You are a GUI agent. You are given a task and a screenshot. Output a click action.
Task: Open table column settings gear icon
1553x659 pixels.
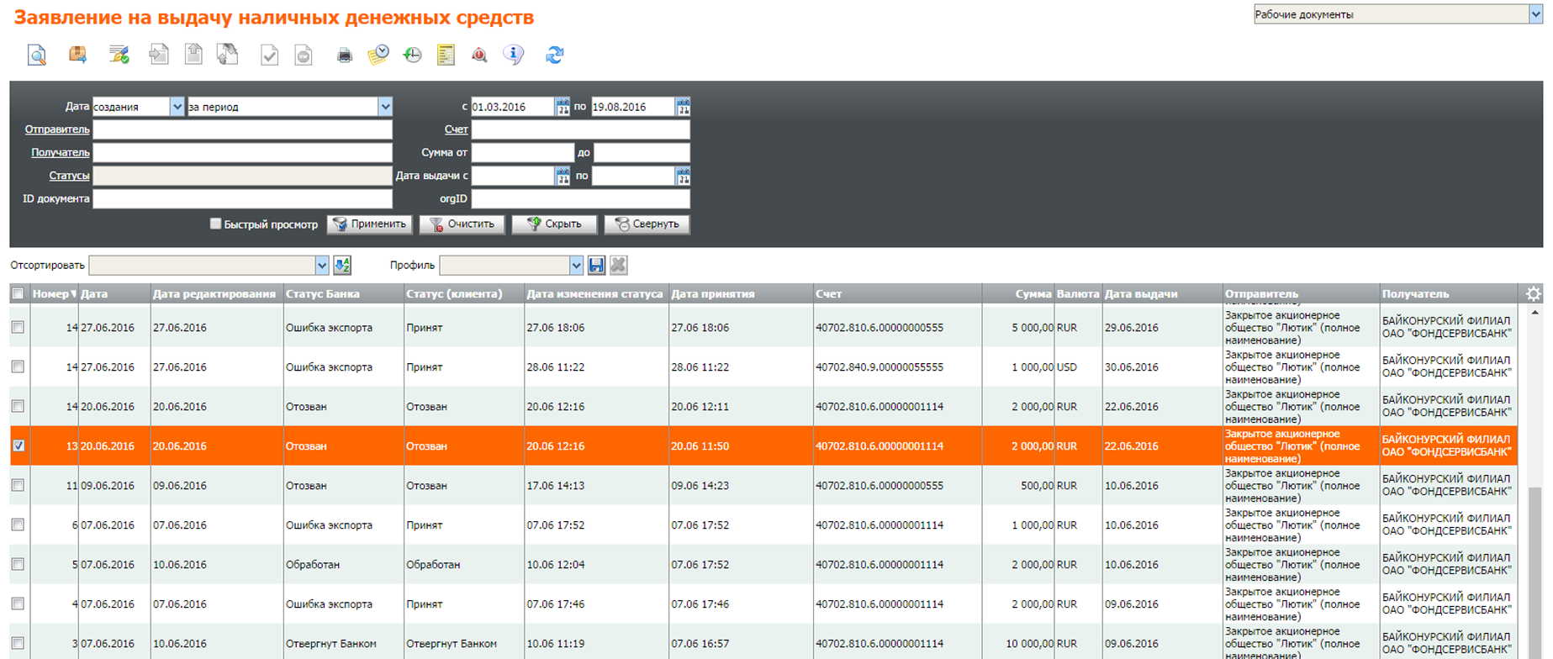(x=1534, y=294)
